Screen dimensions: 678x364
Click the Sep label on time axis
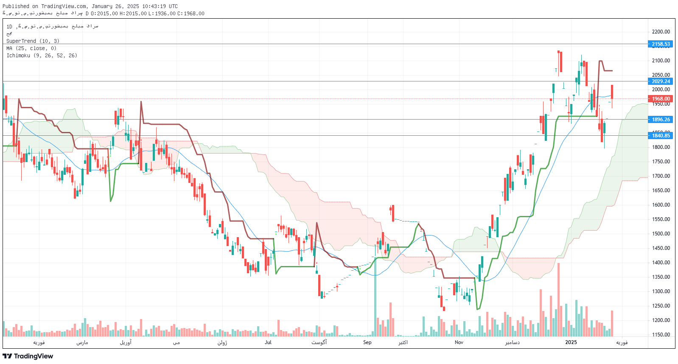tap(367, 342)
